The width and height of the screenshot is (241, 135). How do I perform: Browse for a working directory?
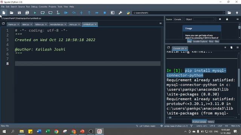tap(229, 13)
